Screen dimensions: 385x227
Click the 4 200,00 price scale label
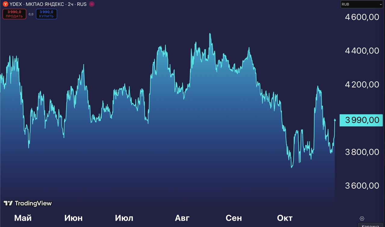(x=362, y=84)
